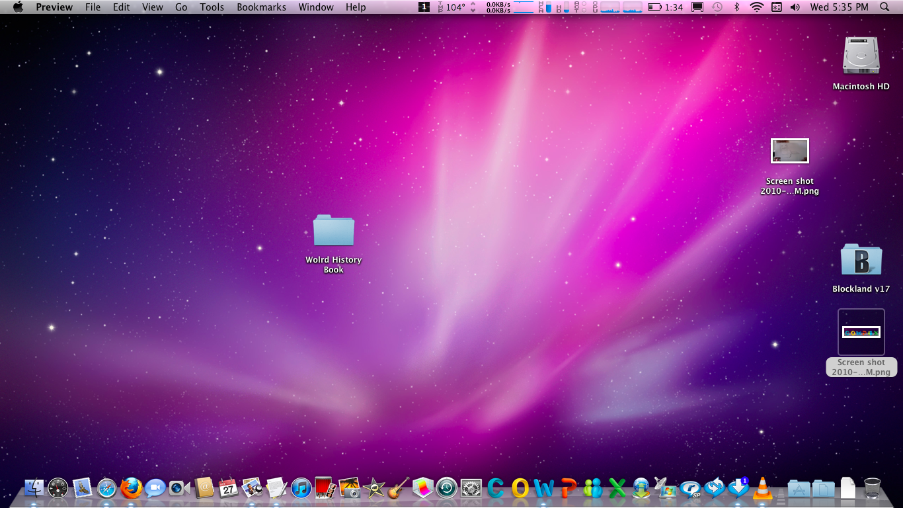Open the Wi-Fi status menu

[x=758, y=8]
